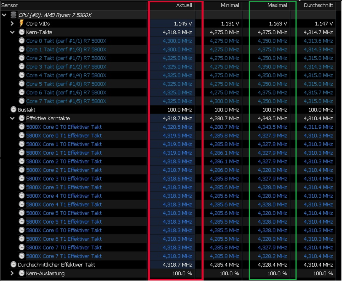
Task: Click Kern-Takte average value 4,314.7 MHz
Action: coord(318,32)
